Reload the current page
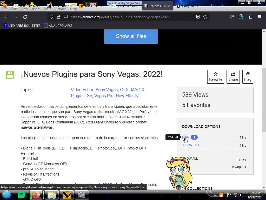The height and width of the screenshot is (200, 266). [x=25, y=17]
